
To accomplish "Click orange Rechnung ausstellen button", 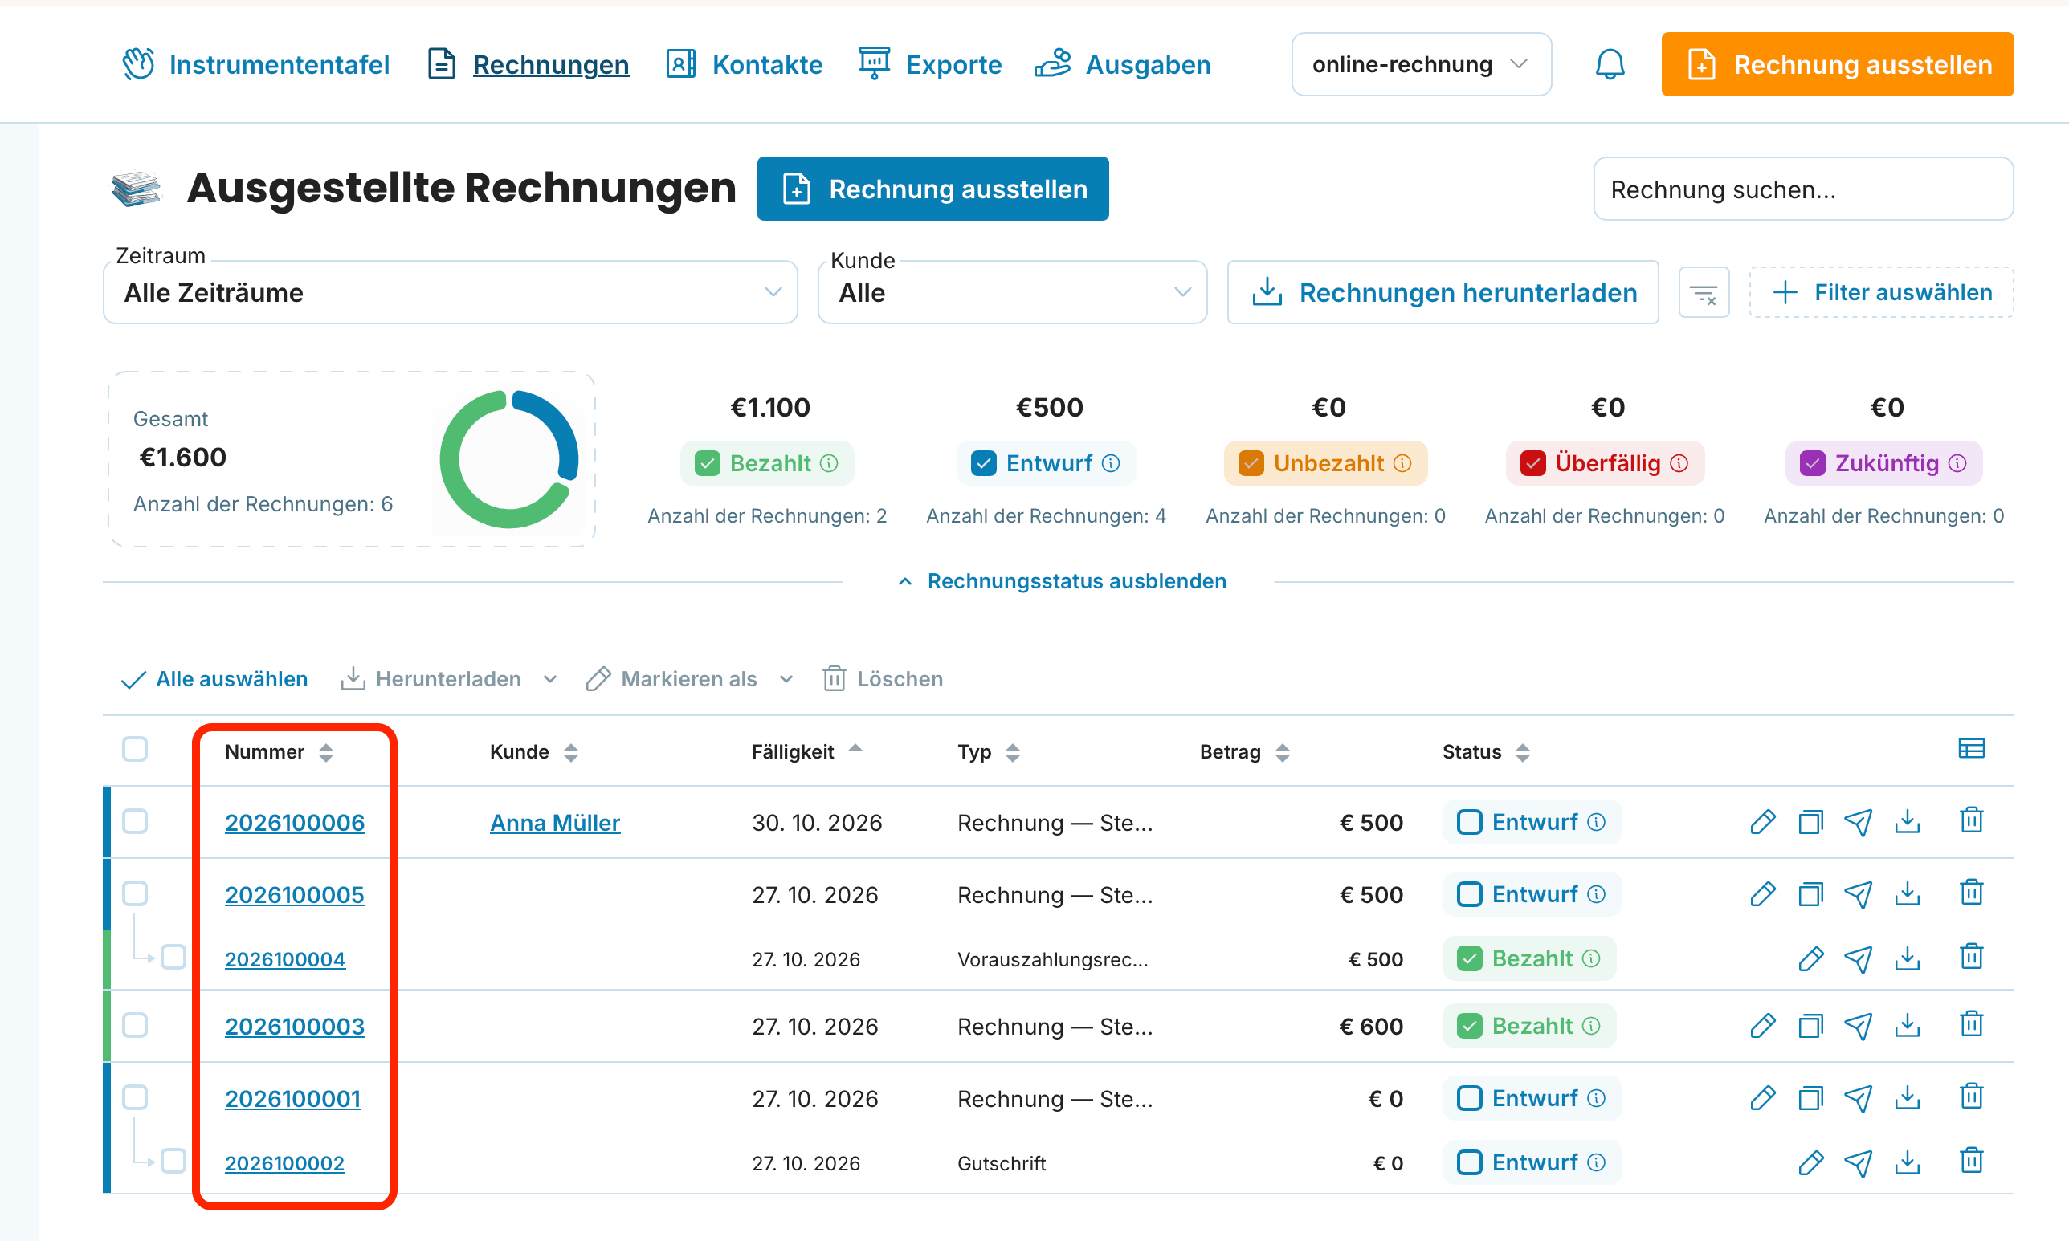I will point(1837,64).
